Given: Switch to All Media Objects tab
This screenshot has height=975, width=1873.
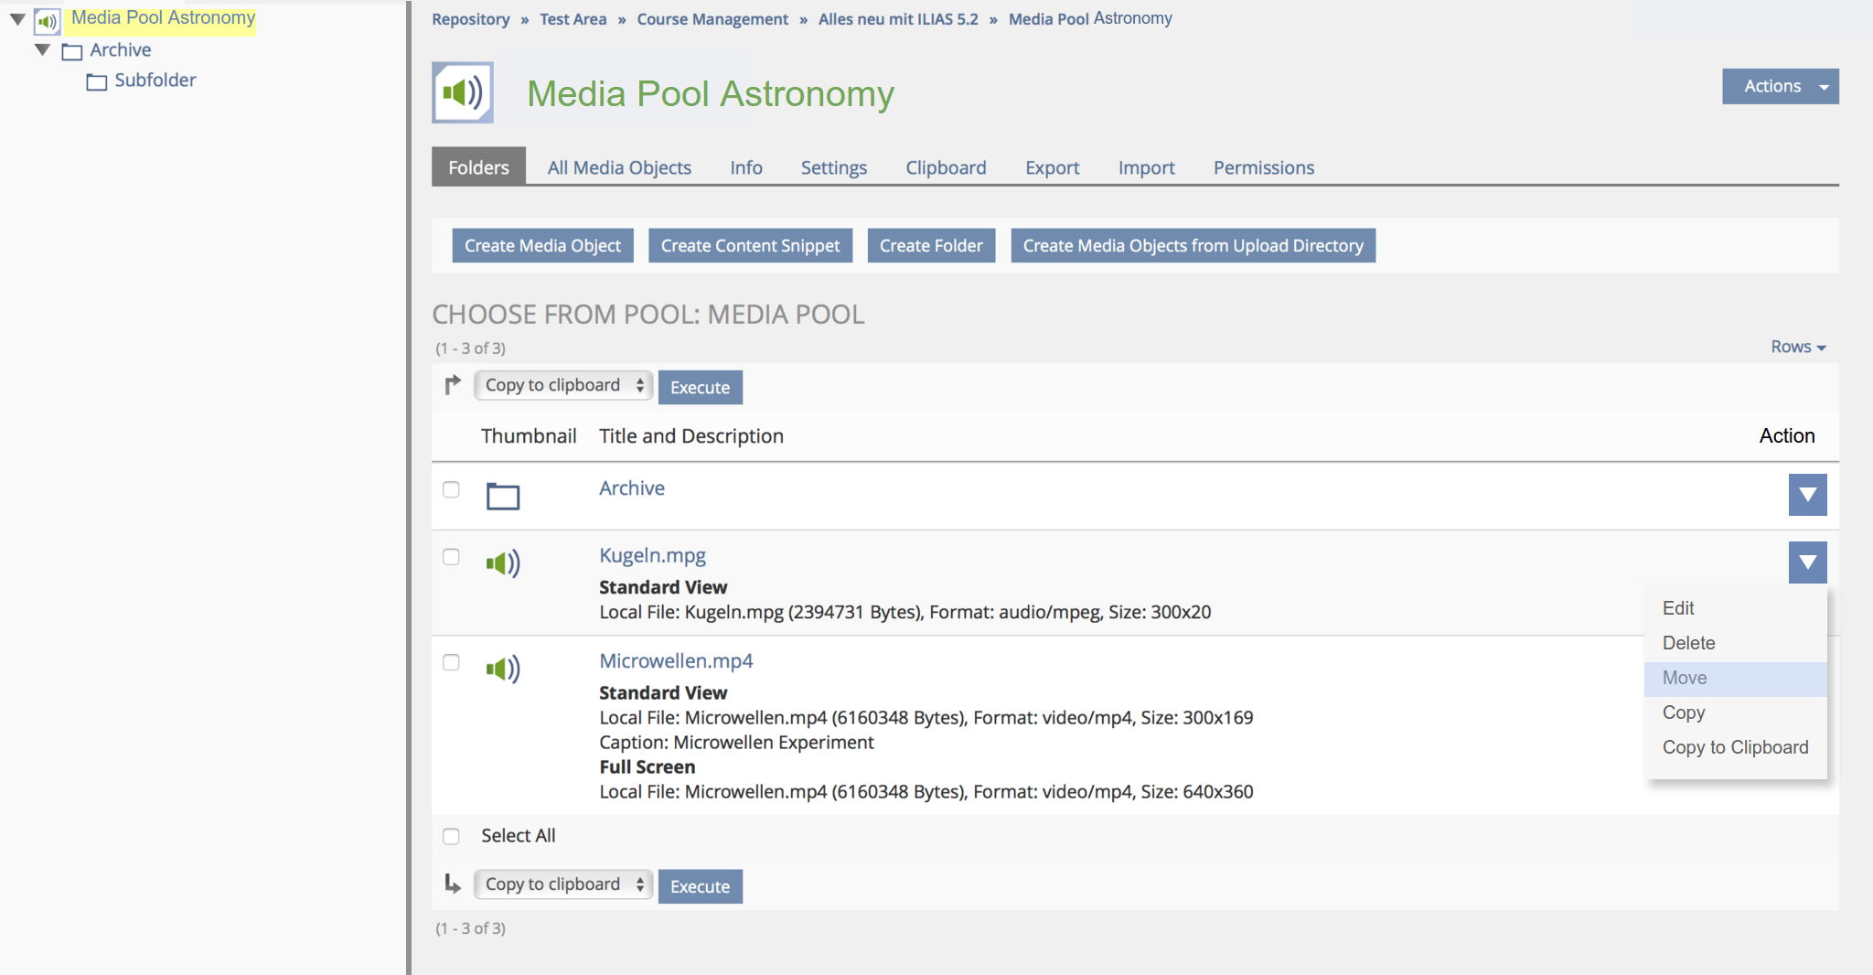Looking at the screenshot, I should coord(619,167).
